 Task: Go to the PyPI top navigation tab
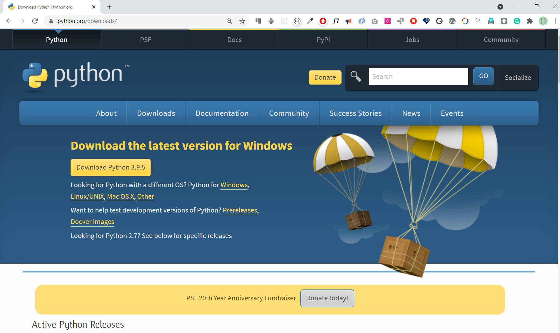coord(323,40)
